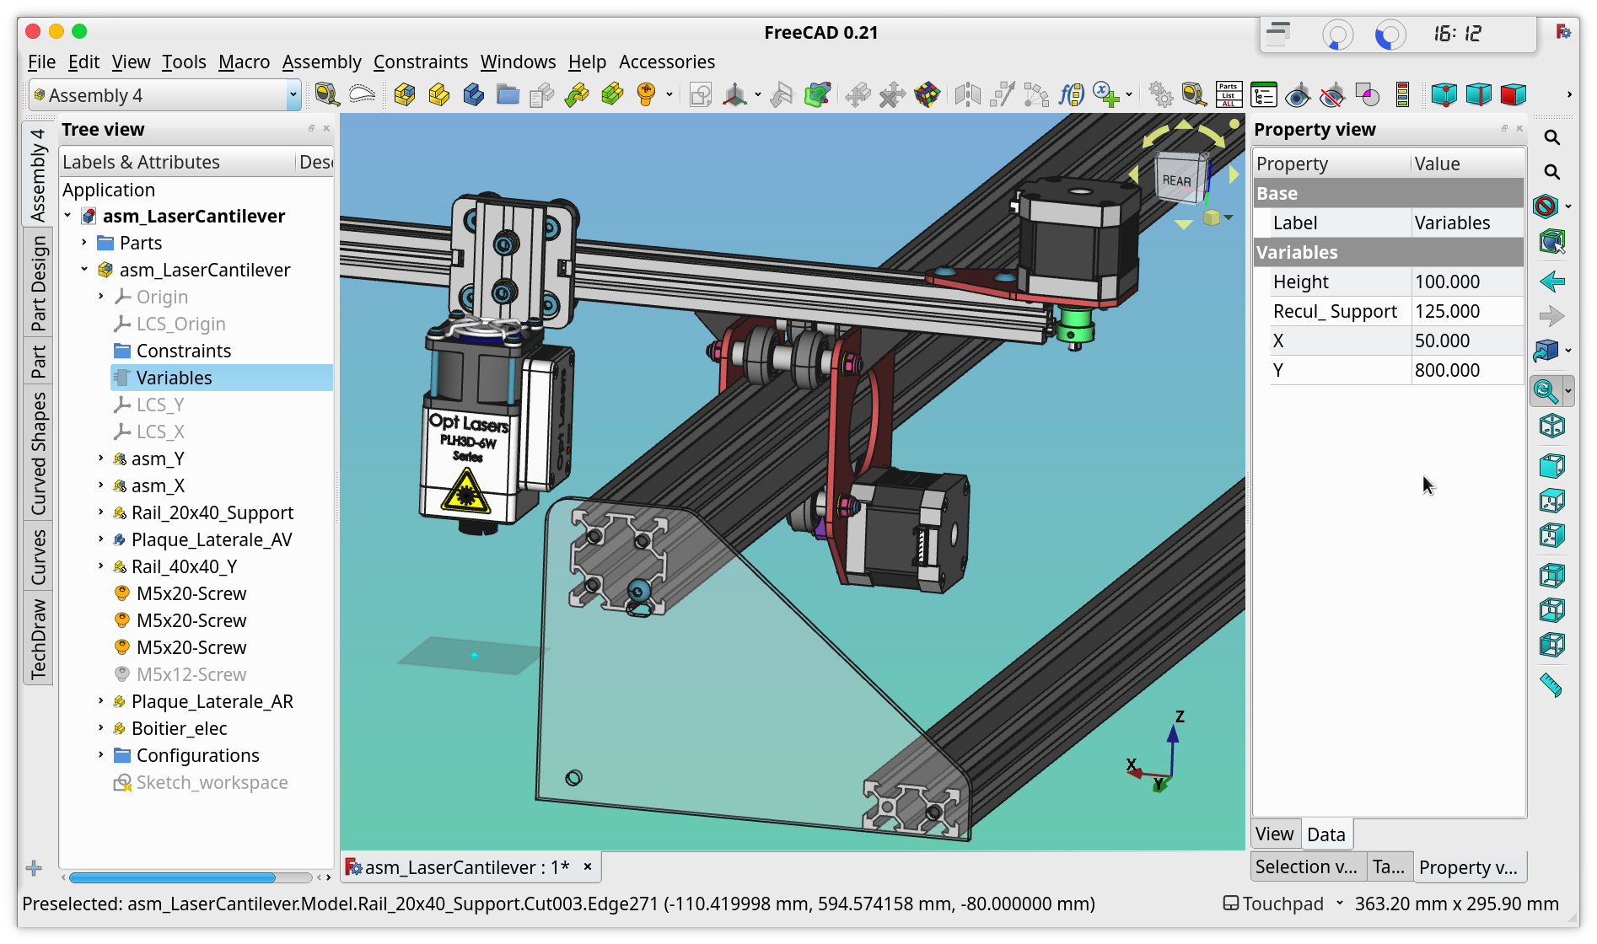Click the isometric view cube icon
This screenshot has height=944, width=1597.
pos(1551,426)
